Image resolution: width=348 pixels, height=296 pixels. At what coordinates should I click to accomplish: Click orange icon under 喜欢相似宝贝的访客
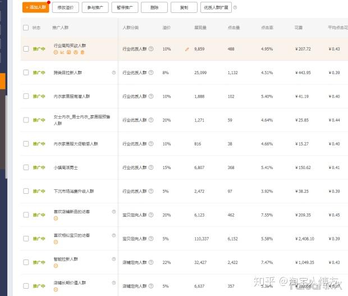coord(56,242)
